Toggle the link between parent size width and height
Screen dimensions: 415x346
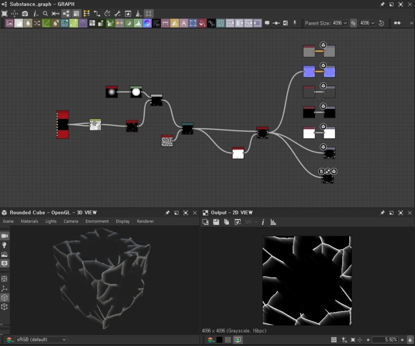[353, 23]
